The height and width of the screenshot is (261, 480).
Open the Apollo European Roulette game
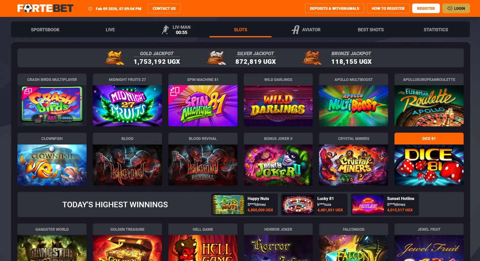coord(429,106)
